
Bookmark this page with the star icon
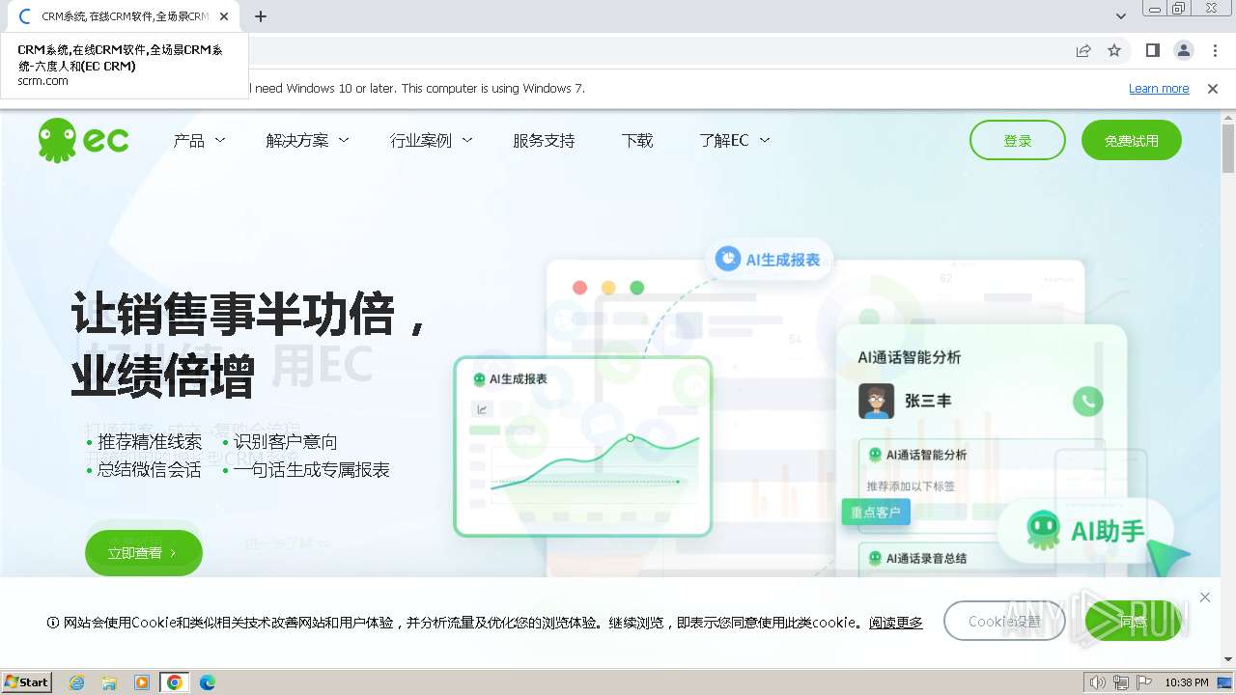pyautogui.click(x=1114, y=50)
